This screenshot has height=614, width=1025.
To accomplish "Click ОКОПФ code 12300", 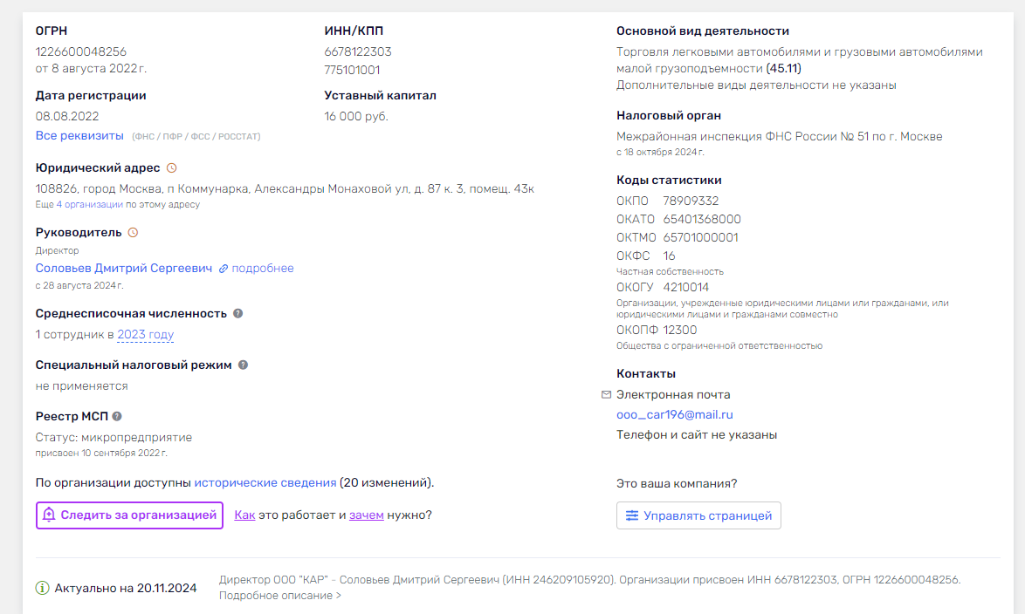I will coord(680,331).
